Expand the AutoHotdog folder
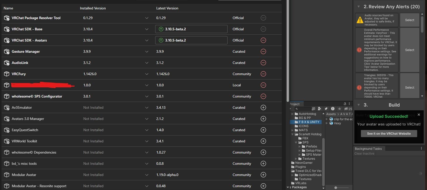 coord(293,114)
